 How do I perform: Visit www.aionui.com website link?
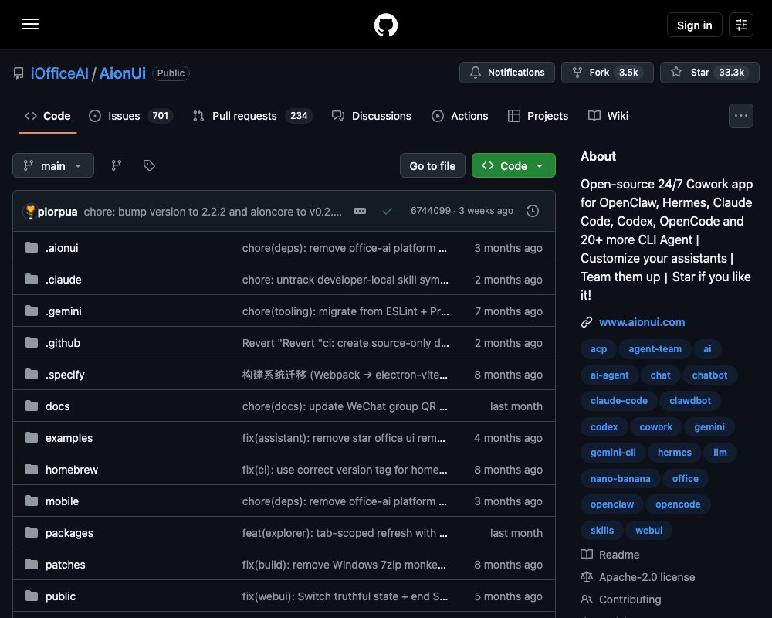(x=642, y=322)
